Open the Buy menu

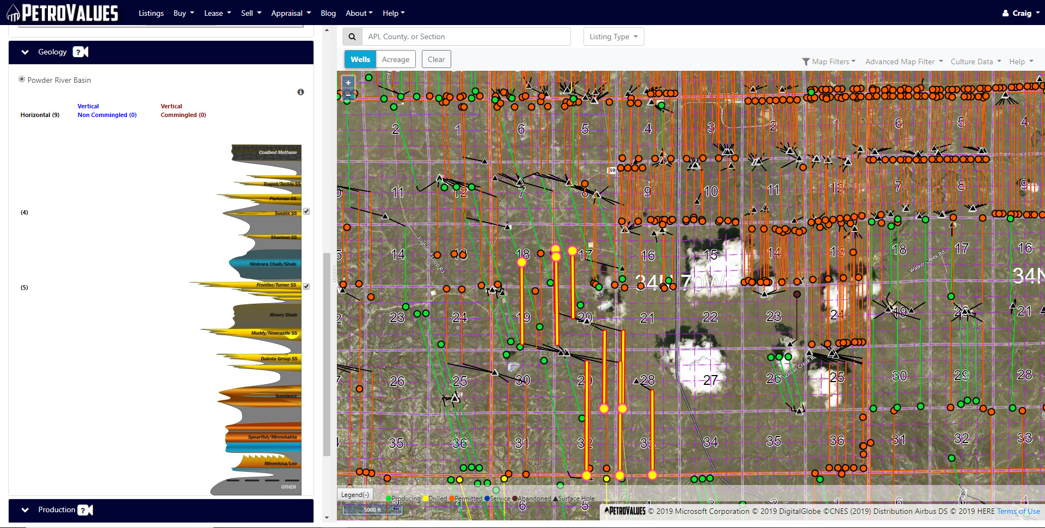(x=183, y=13)
